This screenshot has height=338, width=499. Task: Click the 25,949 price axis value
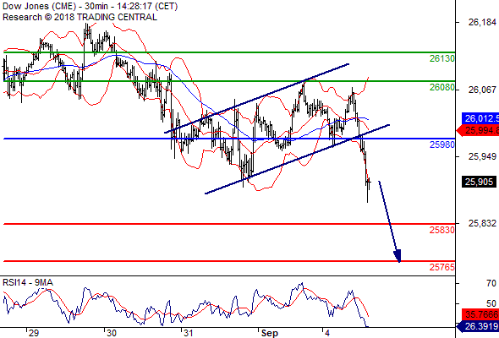482,156
